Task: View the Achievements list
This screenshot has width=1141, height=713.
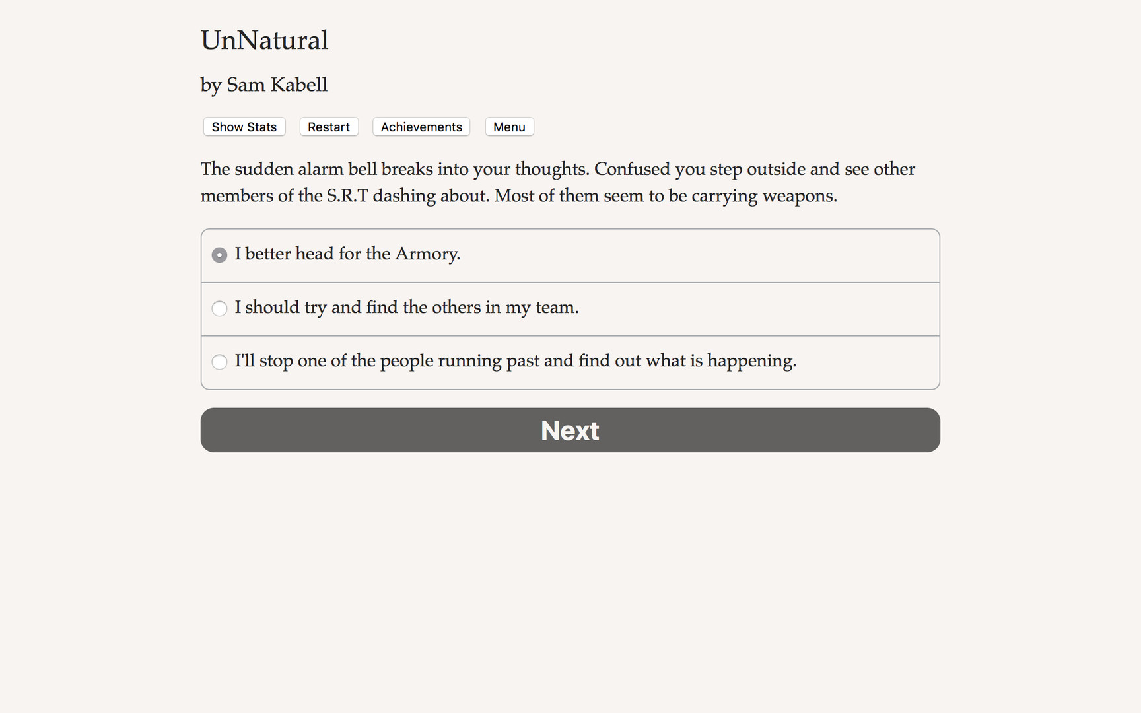Action: [421, 127]
